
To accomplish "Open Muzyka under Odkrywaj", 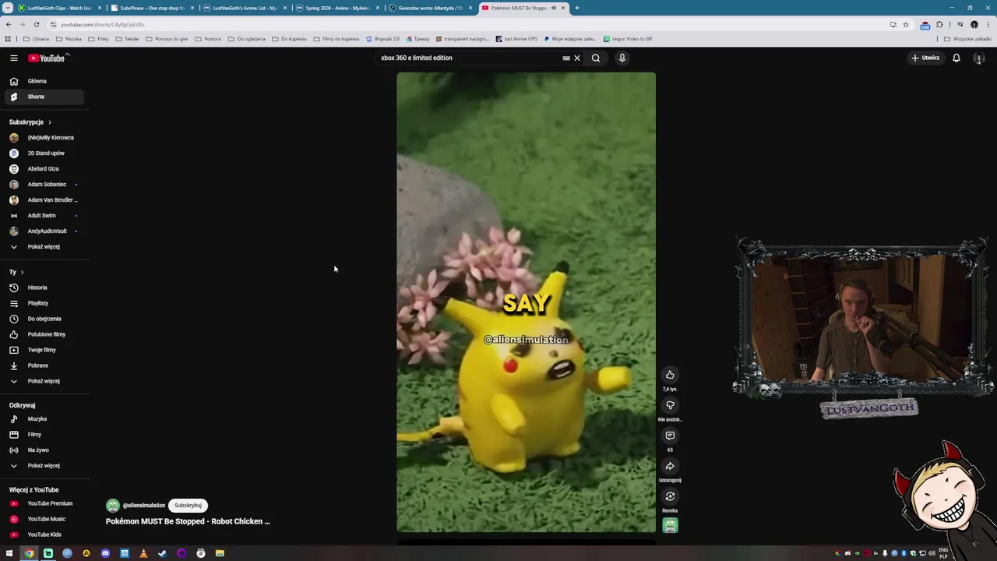I will tap(43, 419).
